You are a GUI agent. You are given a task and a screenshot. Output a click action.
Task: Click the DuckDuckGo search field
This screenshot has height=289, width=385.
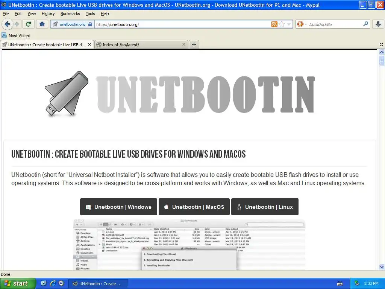(x=335, y=24)
